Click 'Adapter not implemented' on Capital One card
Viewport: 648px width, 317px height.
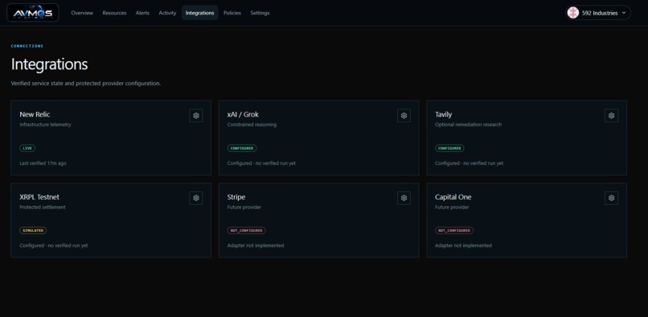pos(463,245)
